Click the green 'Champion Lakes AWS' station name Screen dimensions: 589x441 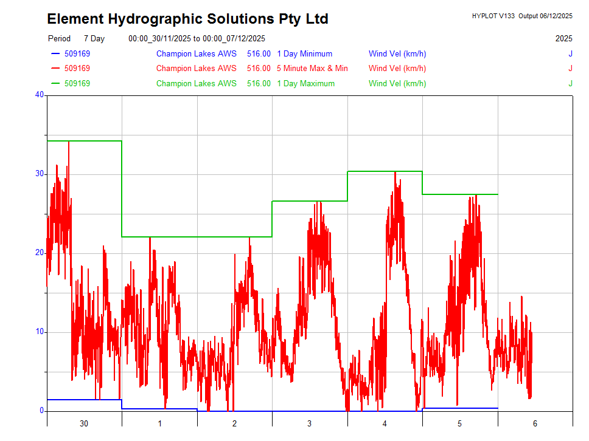point(196,84)
